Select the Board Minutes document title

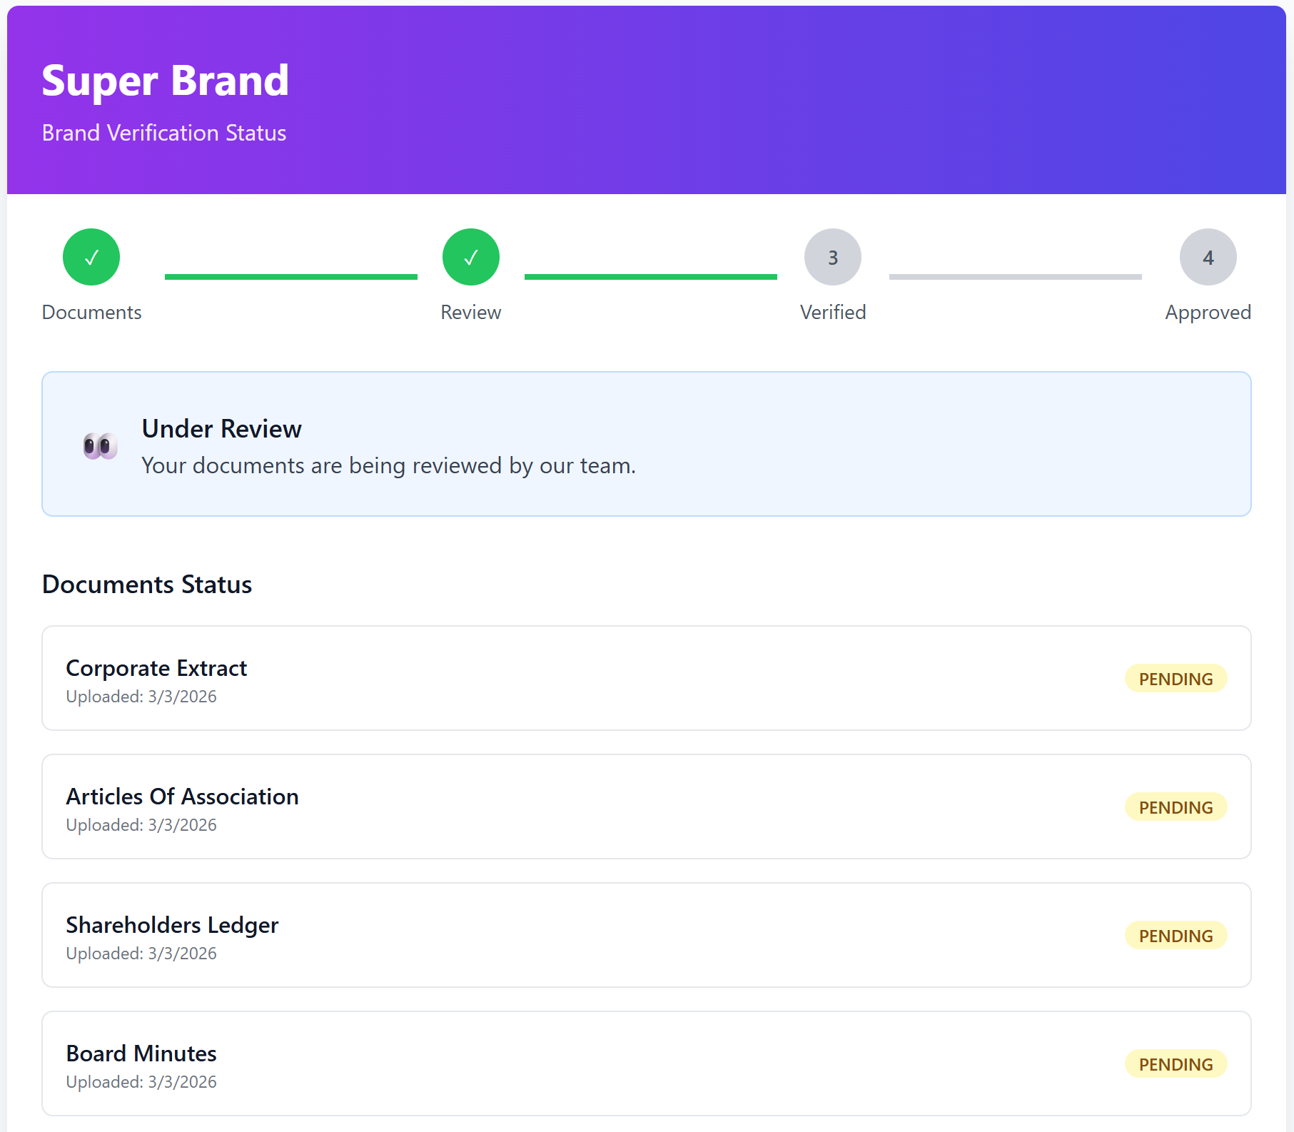pos(141,1053)
